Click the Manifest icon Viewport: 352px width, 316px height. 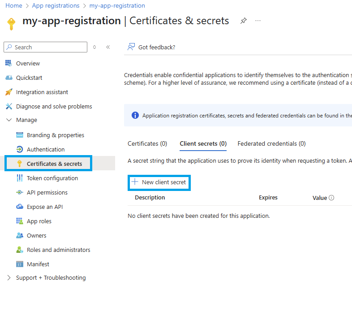pos(20,264)
